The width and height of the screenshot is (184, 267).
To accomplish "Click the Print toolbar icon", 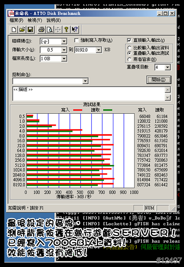I will [x=41, y=29].
